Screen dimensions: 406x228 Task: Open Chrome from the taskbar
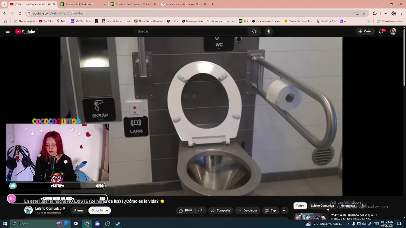(x=87, y=224)
